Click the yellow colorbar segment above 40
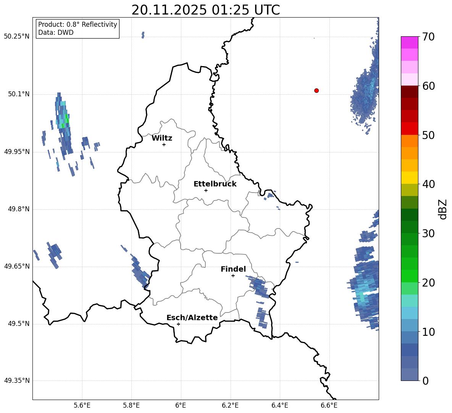452x413 pixels. (409, 178)
